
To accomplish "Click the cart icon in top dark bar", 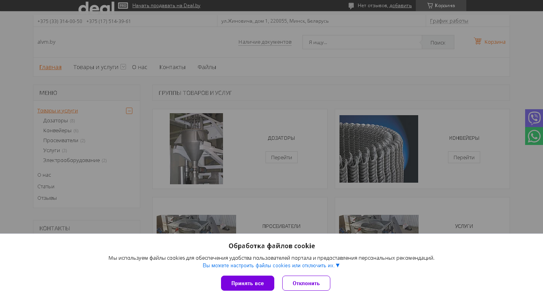I will click(x=430, y=6).
